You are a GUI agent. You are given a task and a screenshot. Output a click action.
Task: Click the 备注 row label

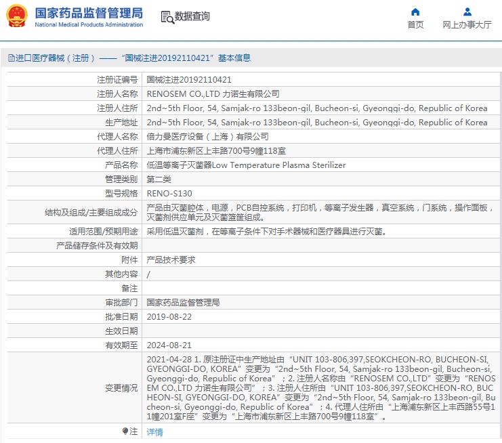(x=129, y=289)
